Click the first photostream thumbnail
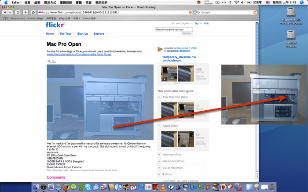 [x=169, y=73]
